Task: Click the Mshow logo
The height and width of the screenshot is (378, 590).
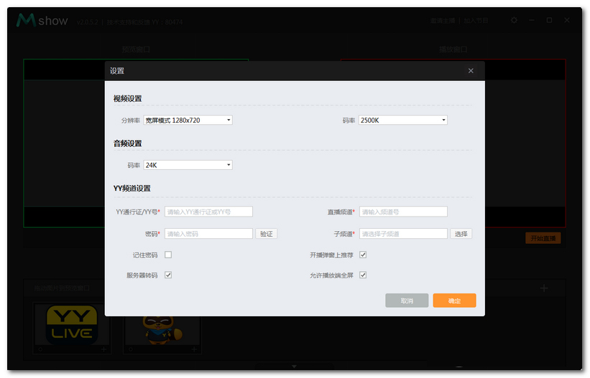Action: tap(42, 21)
